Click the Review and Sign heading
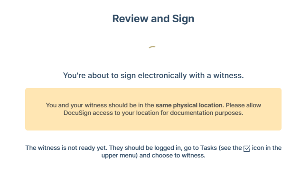 pos(153,18)
